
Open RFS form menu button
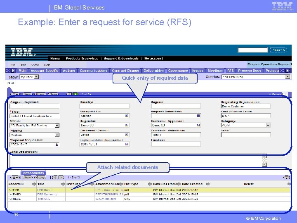pyautogui.click(x=15, y=94)
